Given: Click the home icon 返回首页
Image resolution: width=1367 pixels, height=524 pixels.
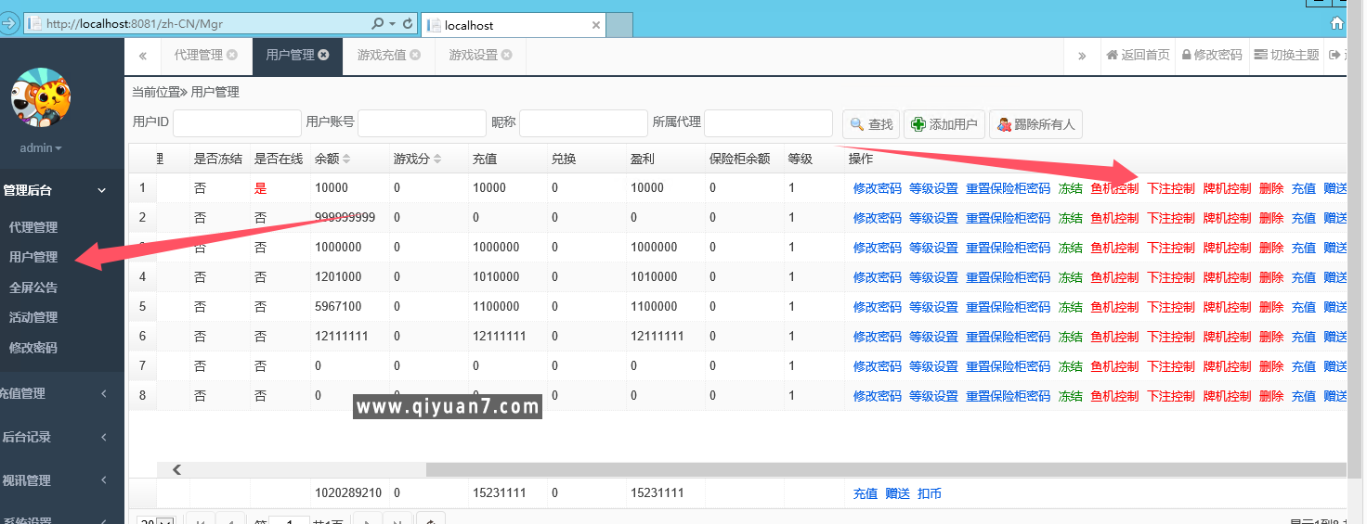Looking at the screenshot, I should pyautogui.click(x=1138, y=55).
